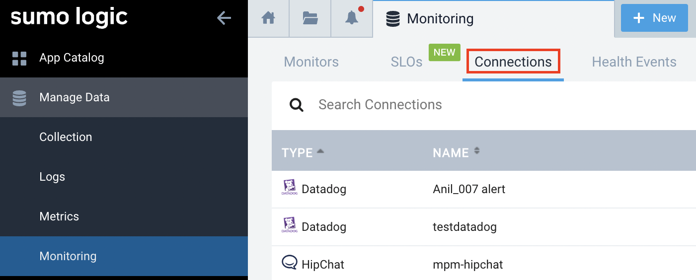This screenshot has height=280, width=696.
Task: Focus the Search Connections field
Action: coord(447,105)
